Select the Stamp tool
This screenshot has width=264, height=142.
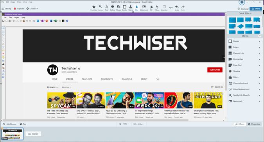pyautogui.click(x=131, y=8)
